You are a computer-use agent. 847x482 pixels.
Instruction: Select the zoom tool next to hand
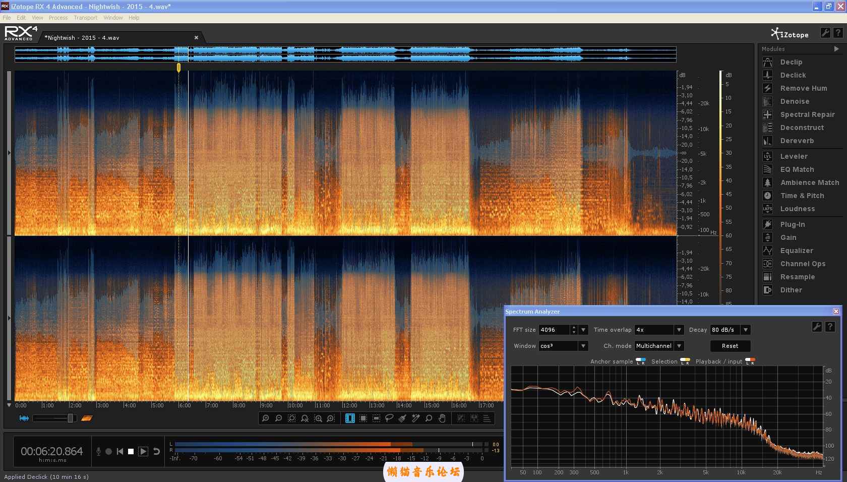click(429, 418)
